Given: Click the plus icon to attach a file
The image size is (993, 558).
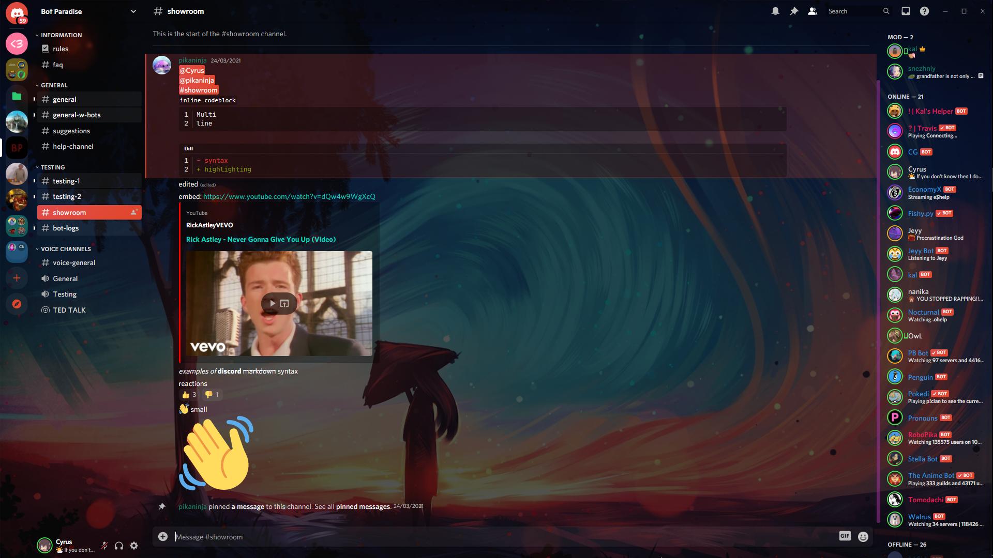Looking at the screenshot, I should point(163,536).
